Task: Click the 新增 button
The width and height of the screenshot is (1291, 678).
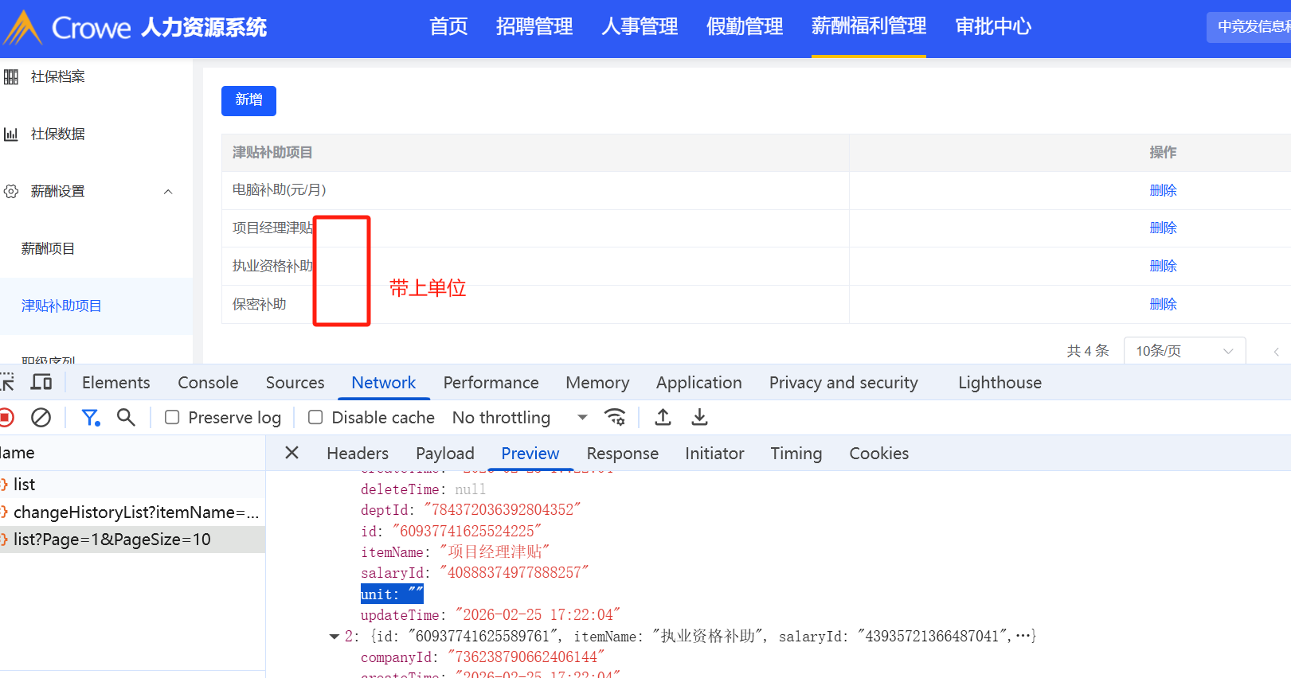Action: coord(248,101)
